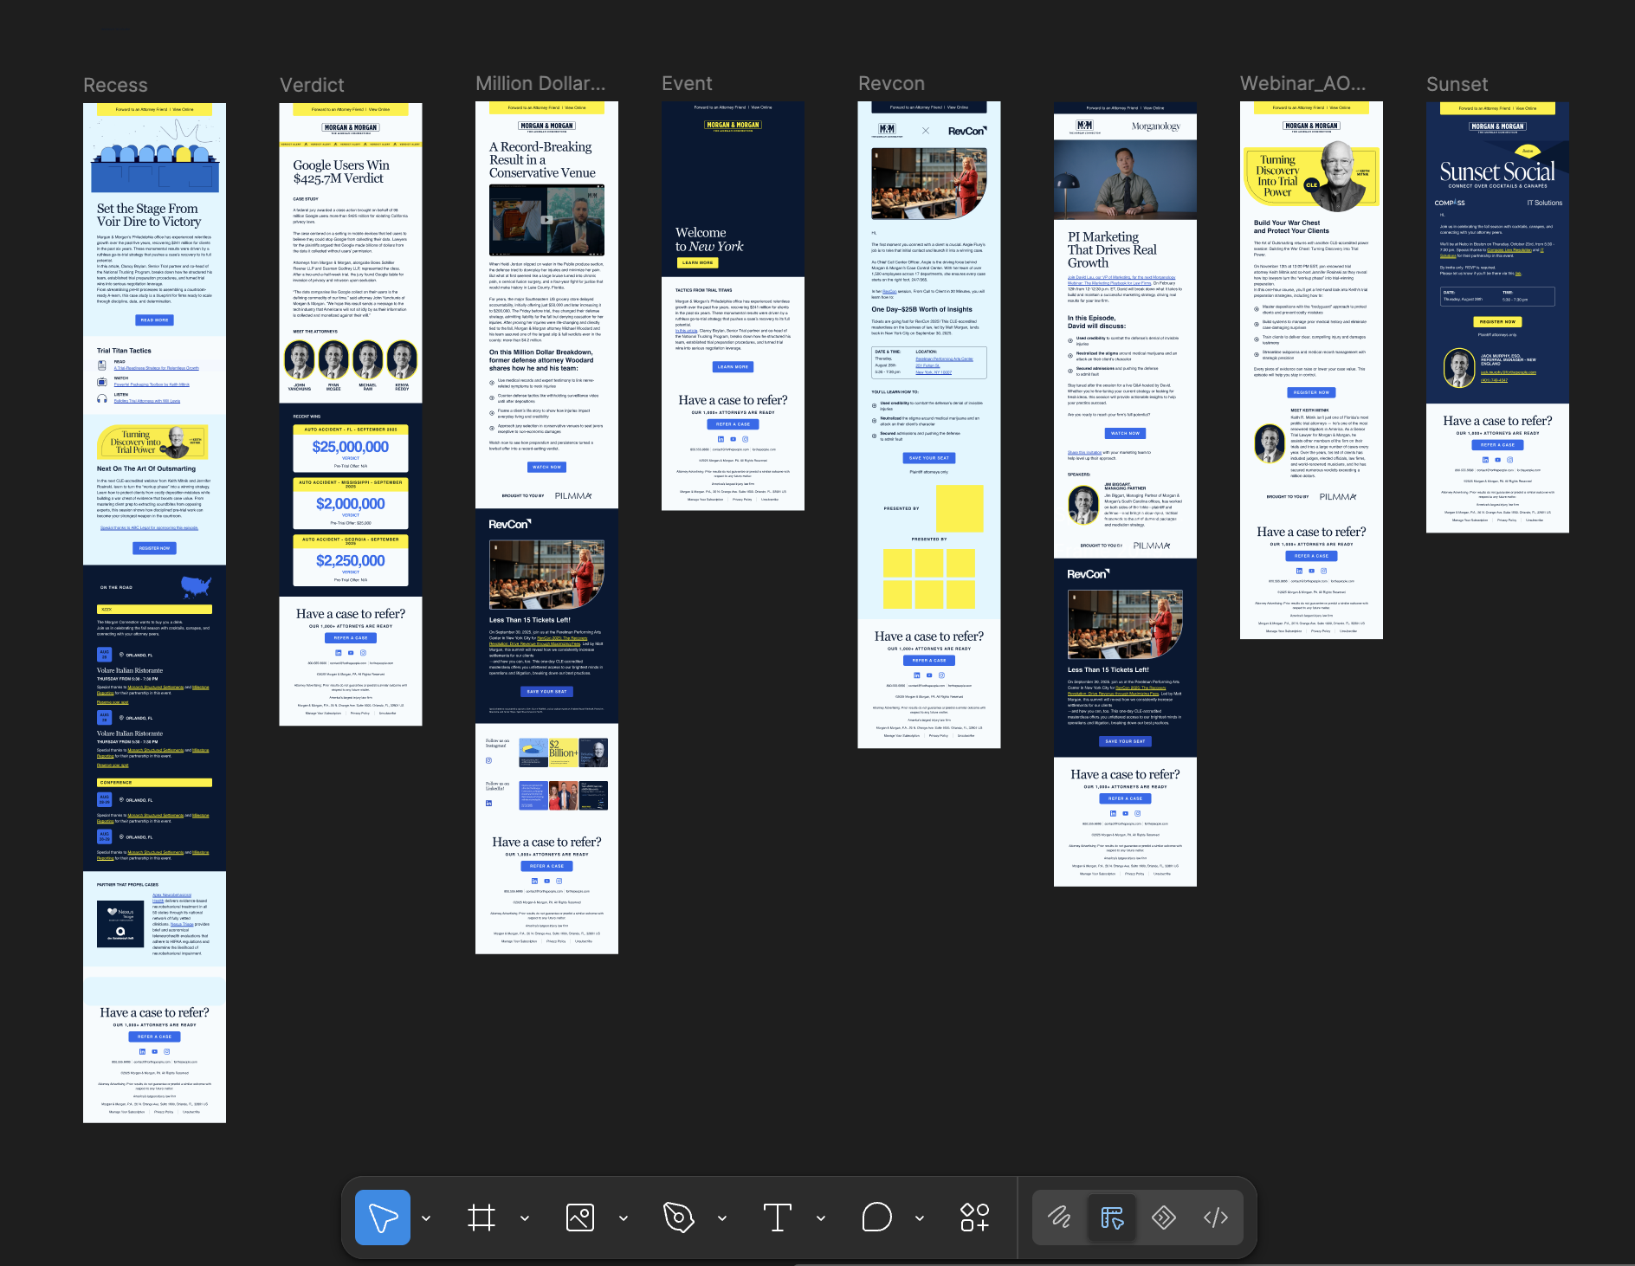Switch to Draw mode
Image resolution: width=1635 pixels, height=1266 pixels.
[1060, 1218]
